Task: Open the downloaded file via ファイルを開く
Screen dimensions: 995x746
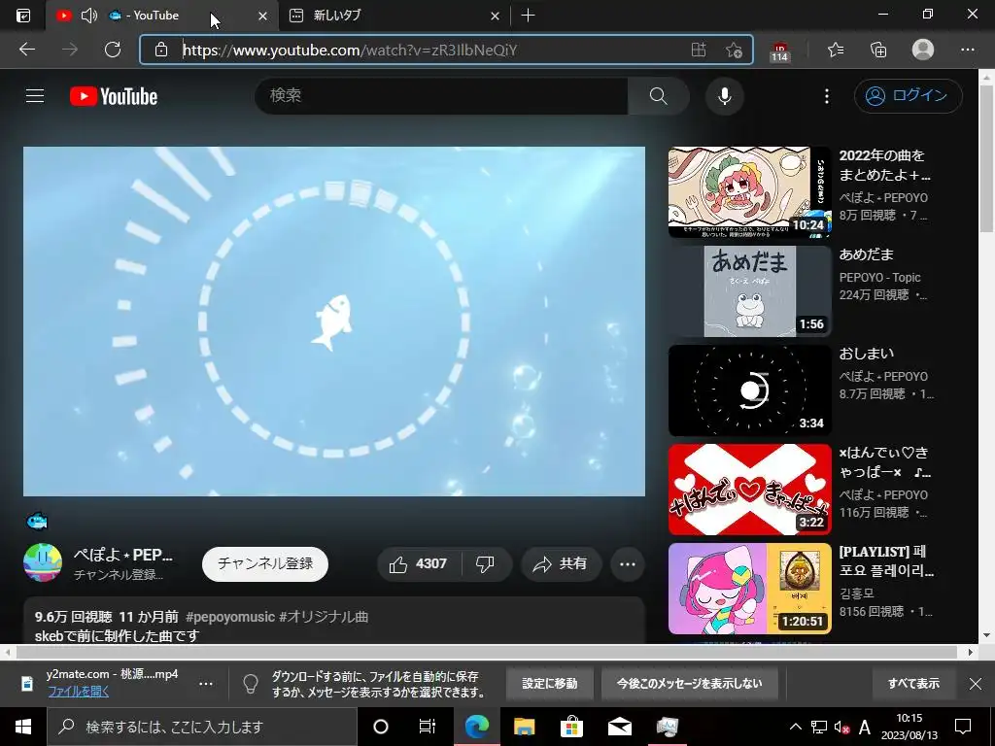Action: pyautogui.click(x=78, y=692)
